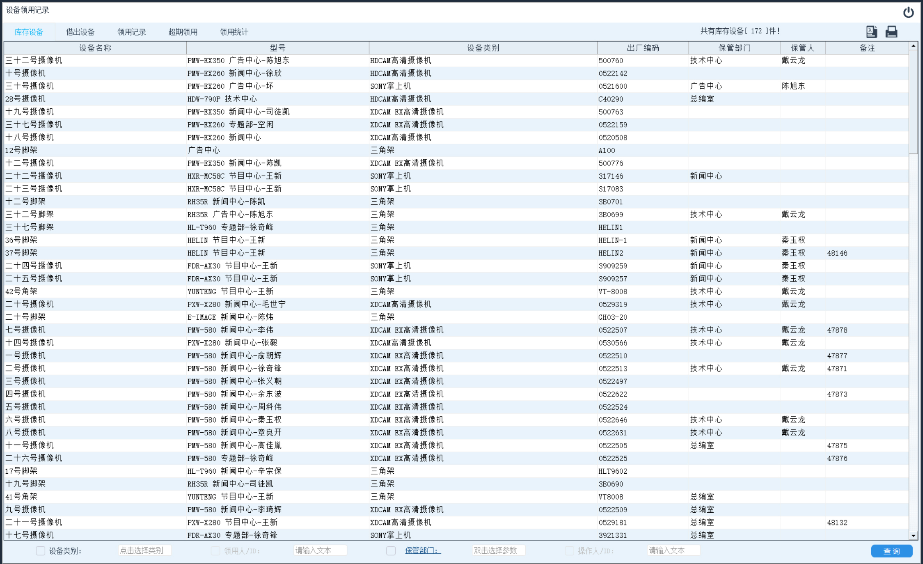Viewport: 923px width, 564px height.
Task: Select the 领用统计 tab
Action: (x=234, y=32)
